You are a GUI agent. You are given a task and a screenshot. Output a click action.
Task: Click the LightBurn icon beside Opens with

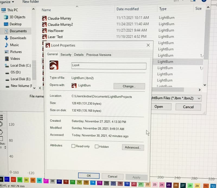tap(74, 86)
